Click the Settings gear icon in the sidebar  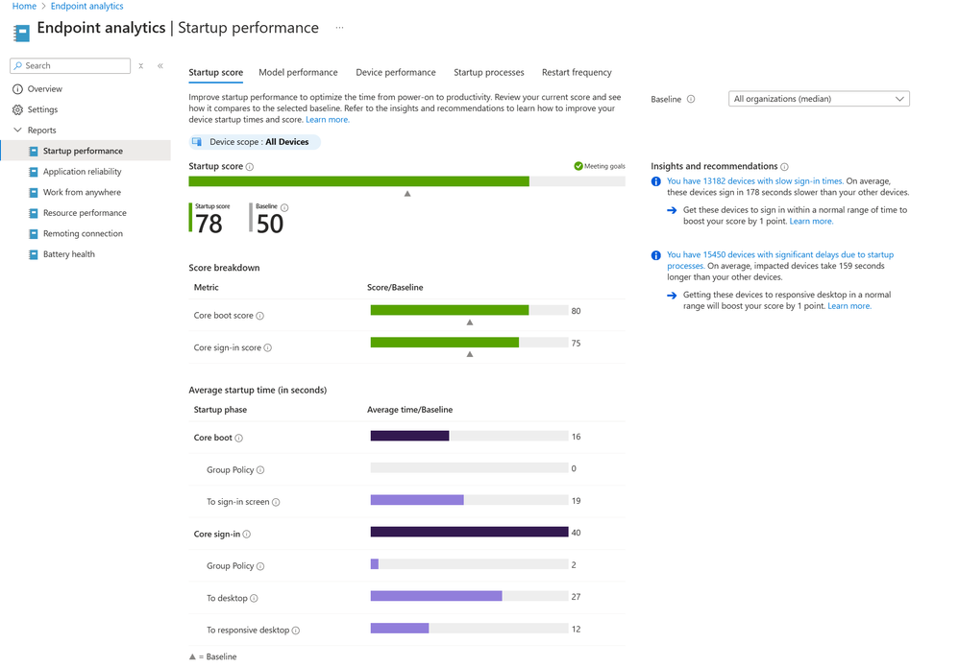pos(17,110)
